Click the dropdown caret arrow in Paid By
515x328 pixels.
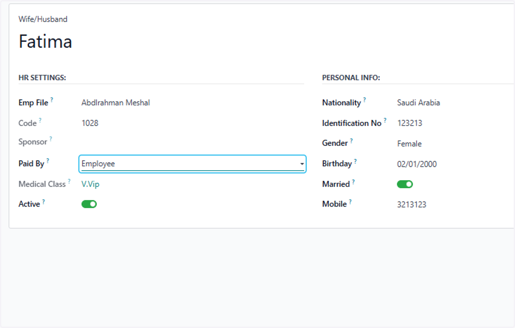pos(302,164)
